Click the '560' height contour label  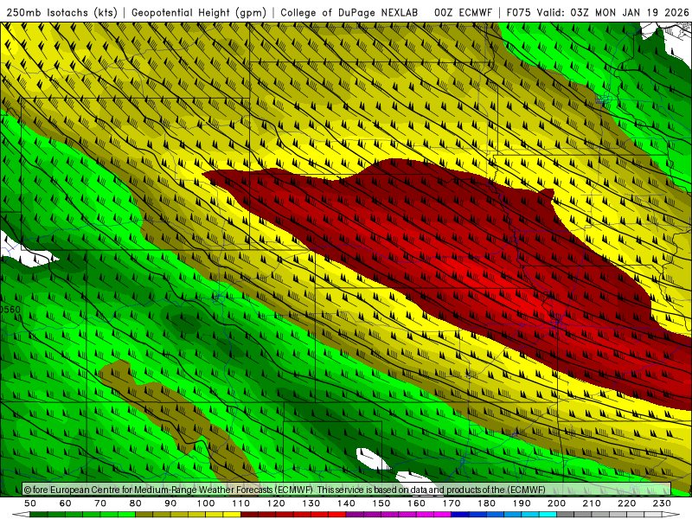pyautogui.click(x=10, y=310)
